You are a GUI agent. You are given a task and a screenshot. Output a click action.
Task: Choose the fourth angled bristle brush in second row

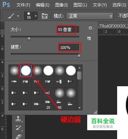[x=48, y=82]
